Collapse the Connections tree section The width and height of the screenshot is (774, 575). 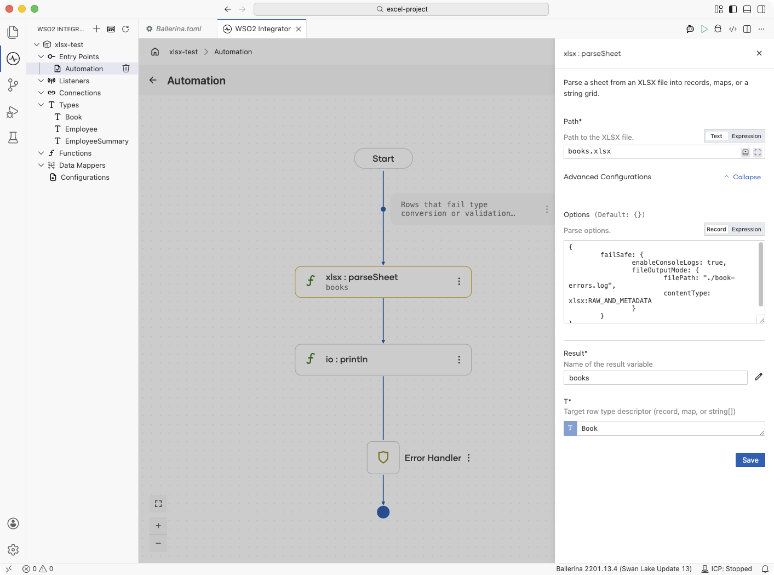coord(41,93)
